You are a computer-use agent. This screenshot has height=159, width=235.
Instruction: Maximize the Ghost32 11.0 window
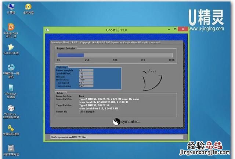click(x=175, y=29)
